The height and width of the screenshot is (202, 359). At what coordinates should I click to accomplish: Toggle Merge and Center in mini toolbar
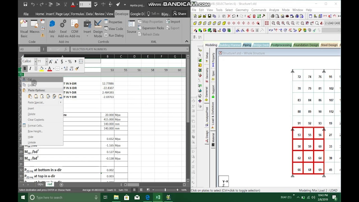point(81,61)
